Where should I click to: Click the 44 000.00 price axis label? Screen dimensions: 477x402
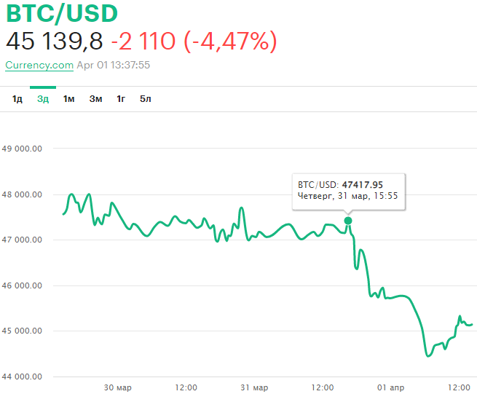(x=23, y=377)
